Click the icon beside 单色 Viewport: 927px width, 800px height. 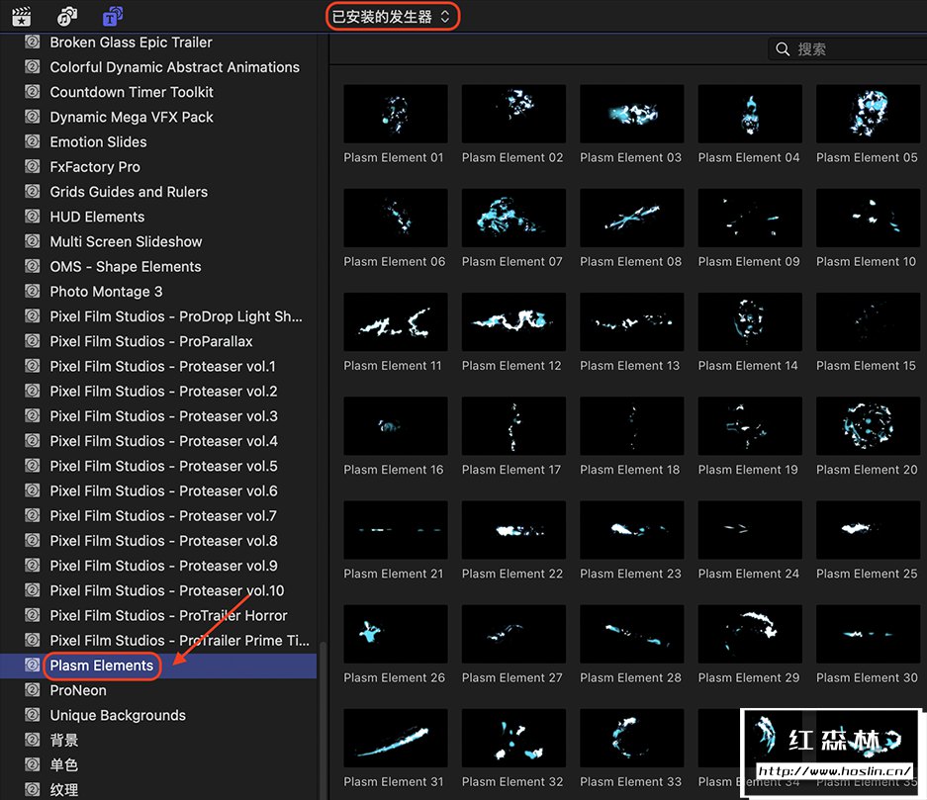33,764
